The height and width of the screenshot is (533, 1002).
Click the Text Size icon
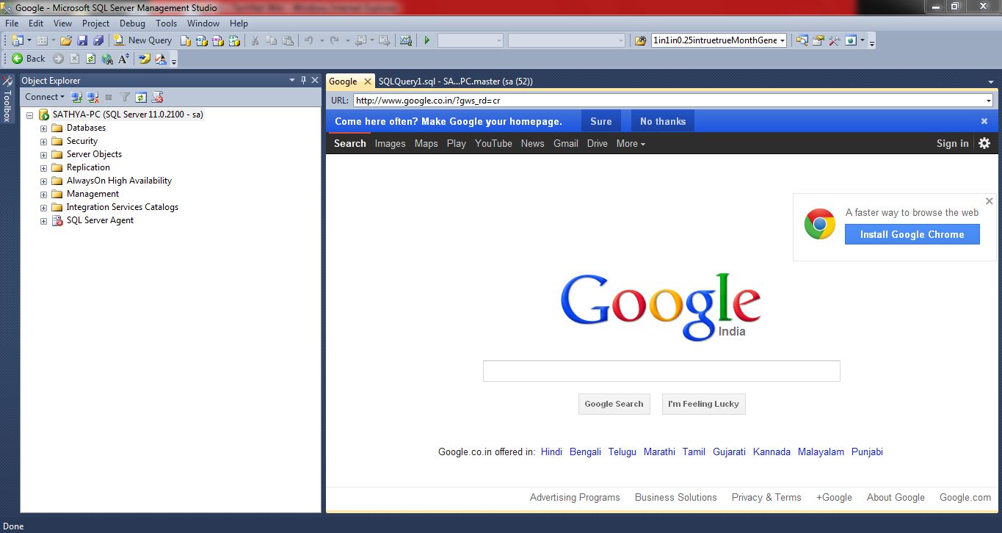click(x=123, y=59)
